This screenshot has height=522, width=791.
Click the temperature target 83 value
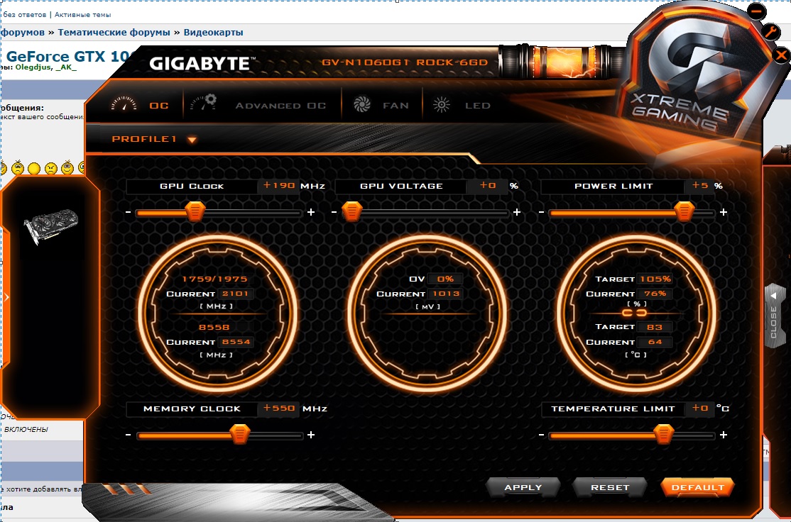(x=655, y=326)
